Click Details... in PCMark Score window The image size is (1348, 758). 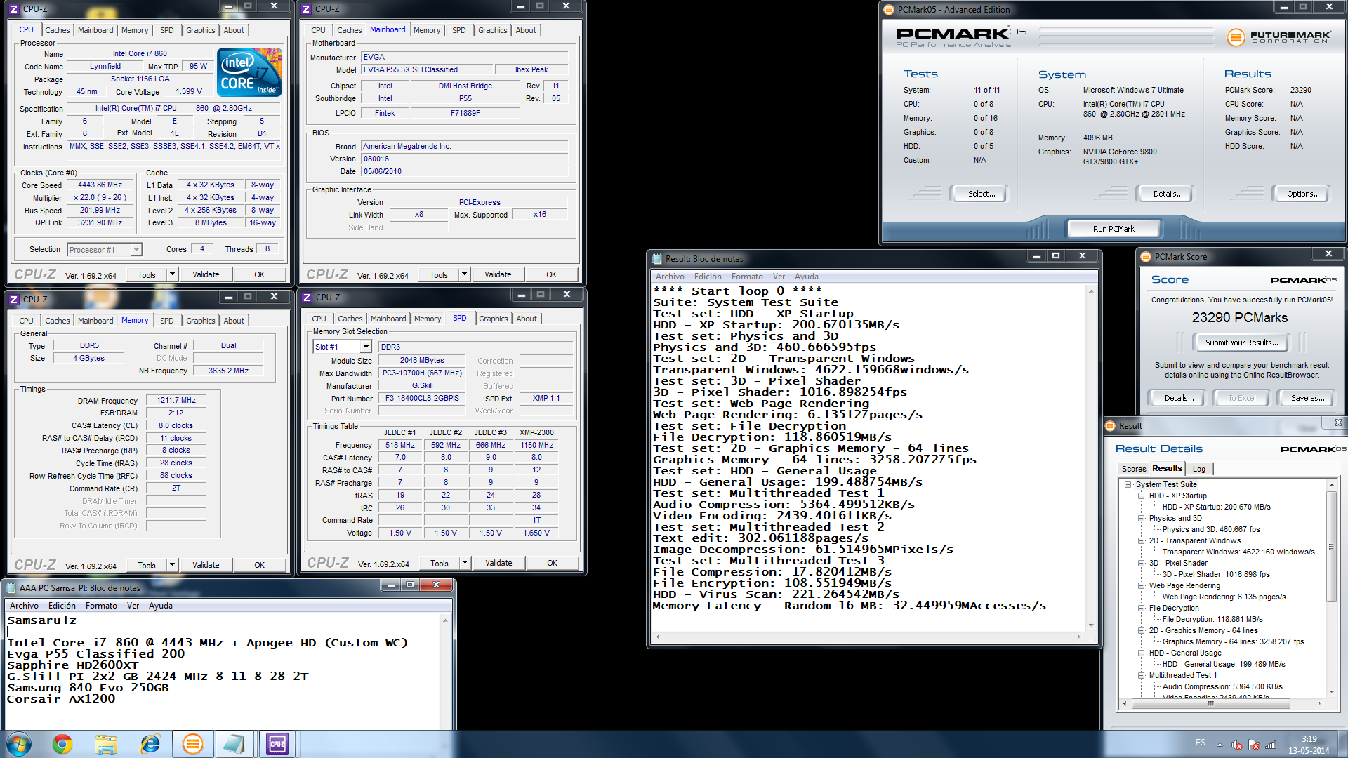1179,398
